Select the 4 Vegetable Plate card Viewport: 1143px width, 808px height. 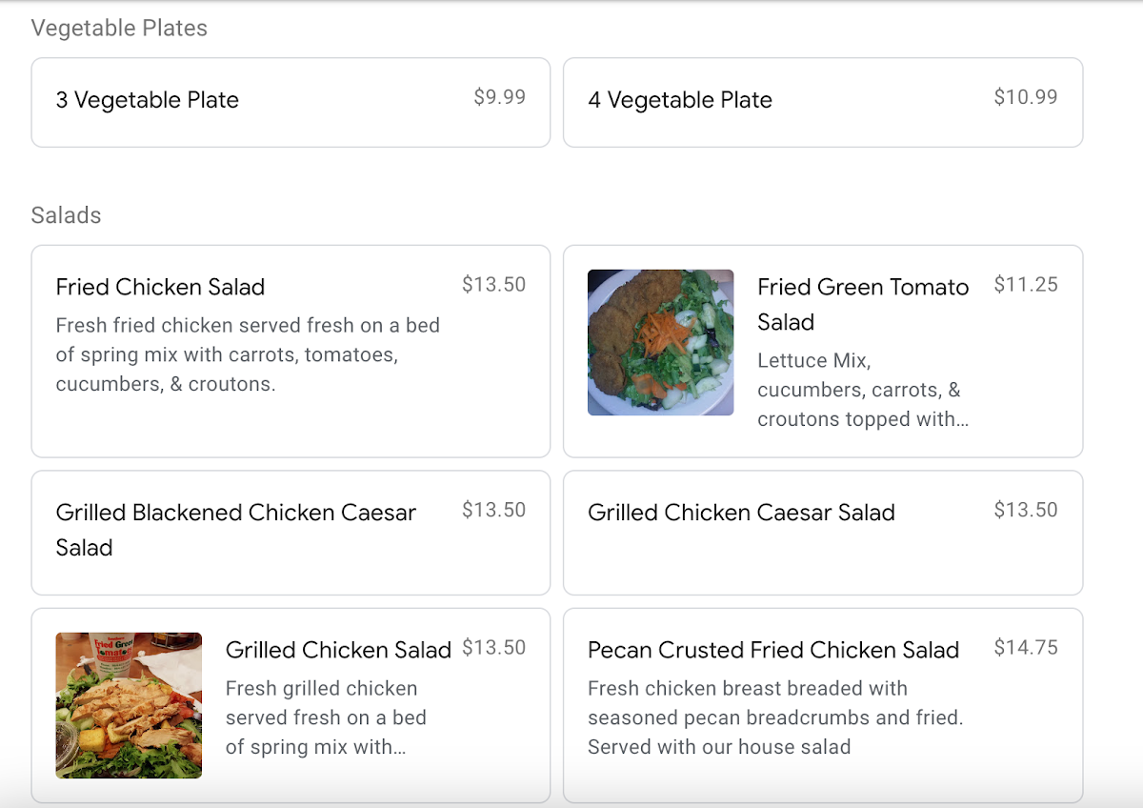tap(823, 102)
